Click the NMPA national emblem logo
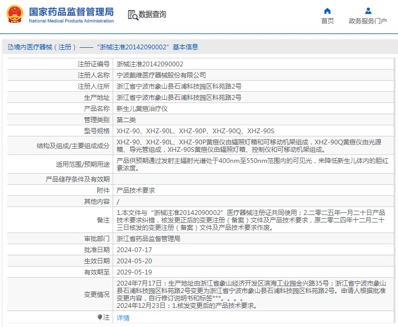This screenshot has width=398, height=327. [x=14, y=14]
